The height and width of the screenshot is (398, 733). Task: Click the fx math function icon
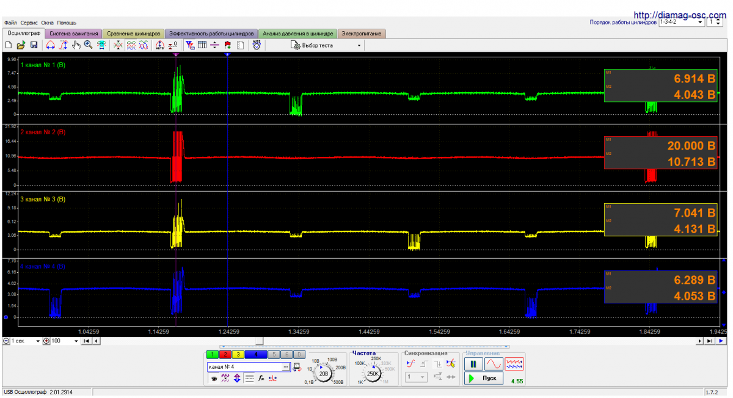[261, 378]
